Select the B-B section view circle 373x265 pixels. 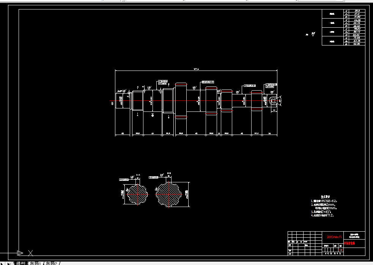coord(168,194)
